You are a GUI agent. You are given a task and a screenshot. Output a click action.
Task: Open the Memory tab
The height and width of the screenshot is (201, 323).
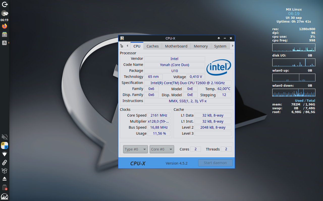pos(201,46)
